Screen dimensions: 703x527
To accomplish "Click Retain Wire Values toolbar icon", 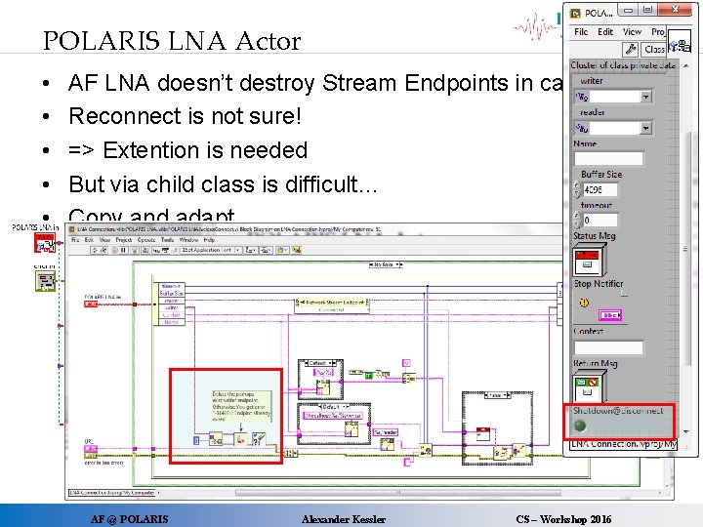I will (x=145, y=250).
